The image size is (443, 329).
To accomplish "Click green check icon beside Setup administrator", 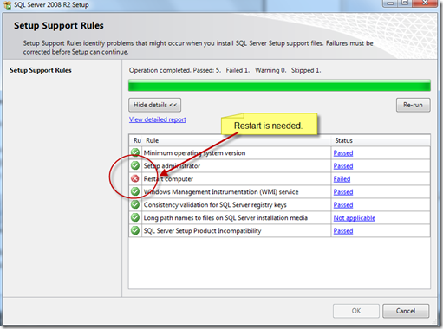I will (135, 165).
